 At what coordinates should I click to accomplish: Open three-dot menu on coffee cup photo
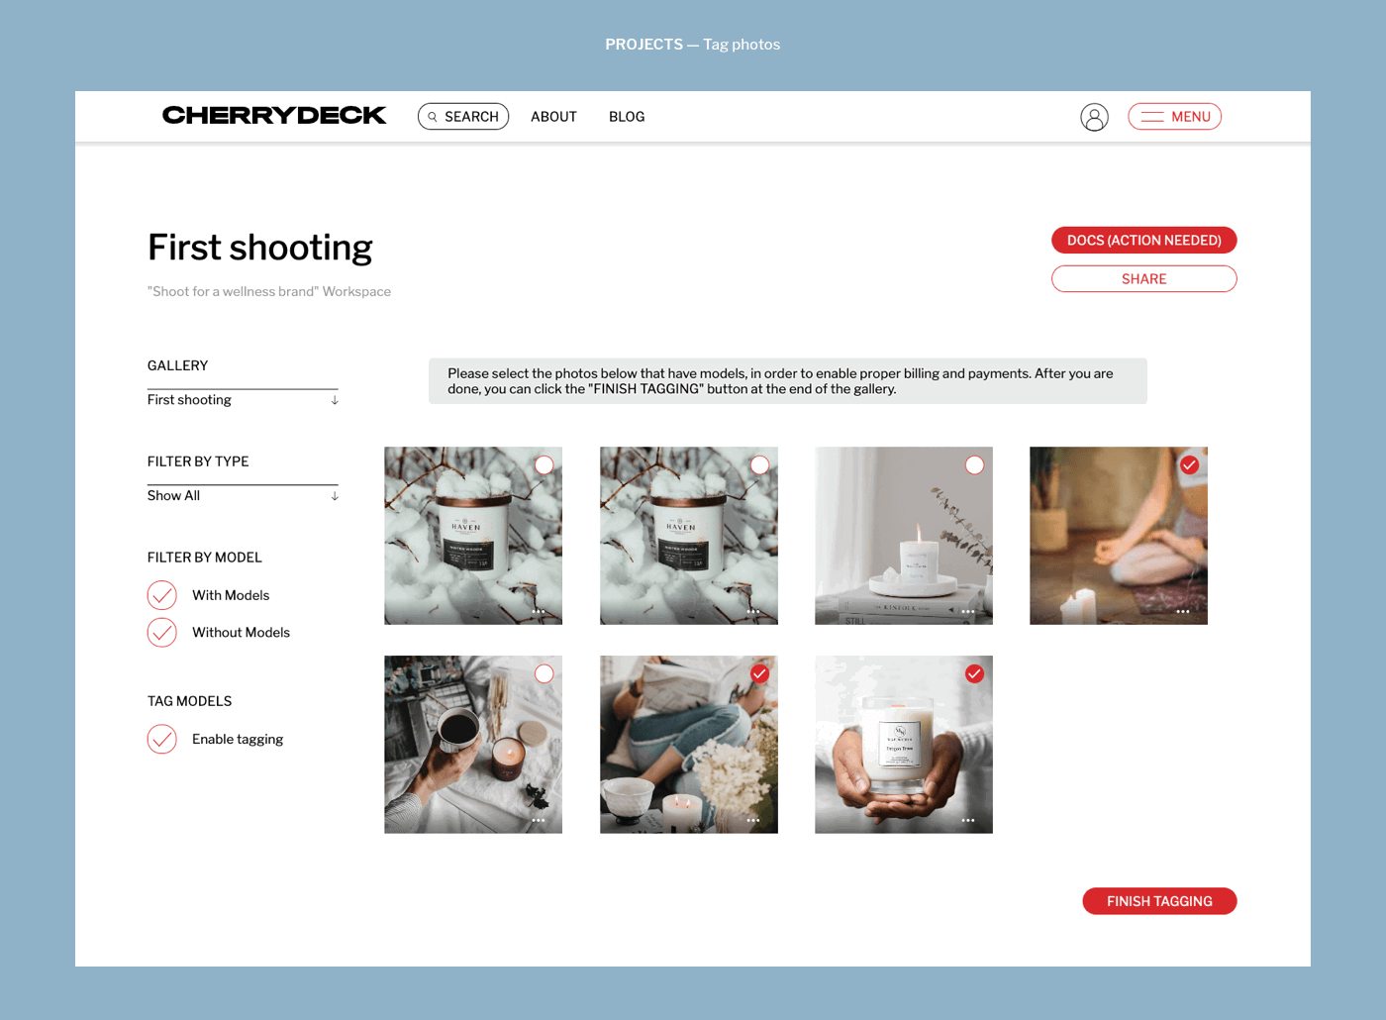(538, 821)
